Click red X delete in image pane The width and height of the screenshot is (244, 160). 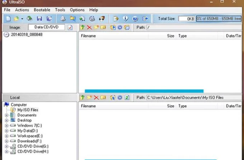point(89,28)
